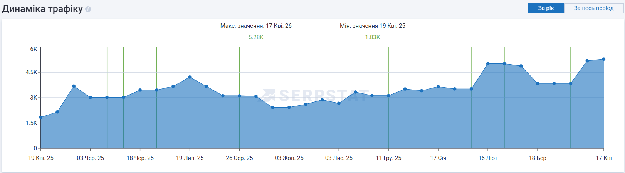Click the info icon beside Динаміка трафіку
This screenshot has width=625, height=173.
click(x=88, y=9)
